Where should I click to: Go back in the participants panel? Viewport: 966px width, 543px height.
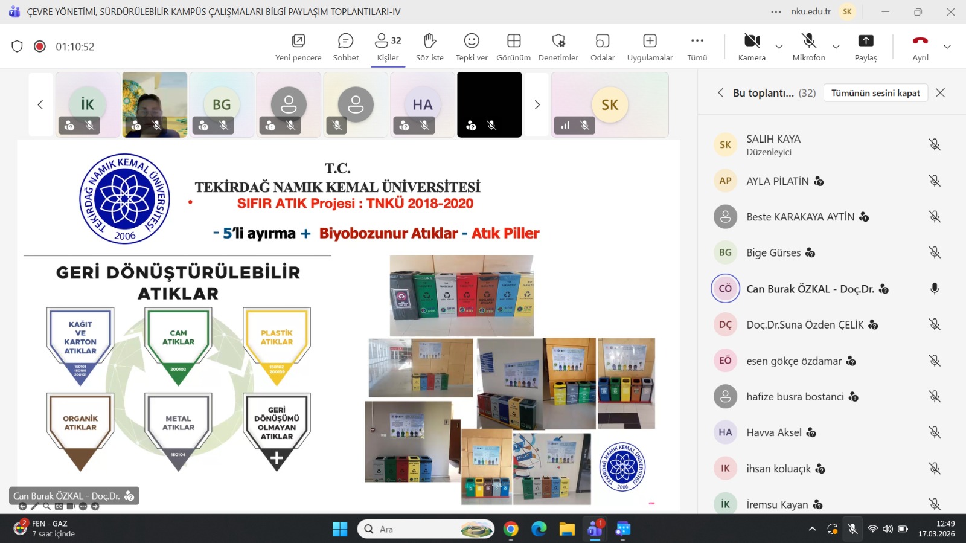coord(720,92)
